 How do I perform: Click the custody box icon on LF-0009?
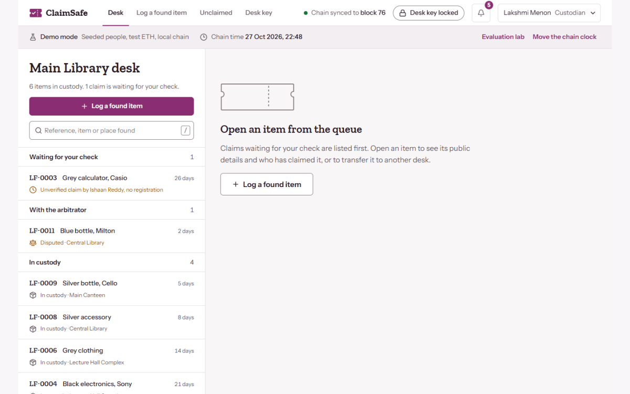coord(33,295)
